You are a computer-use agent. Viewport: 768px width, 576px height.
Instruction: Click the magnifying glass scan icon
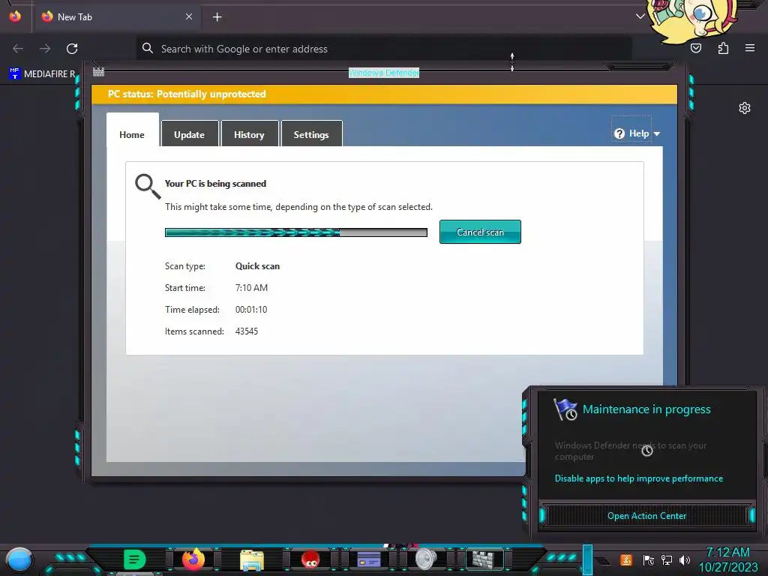point(148,187)
